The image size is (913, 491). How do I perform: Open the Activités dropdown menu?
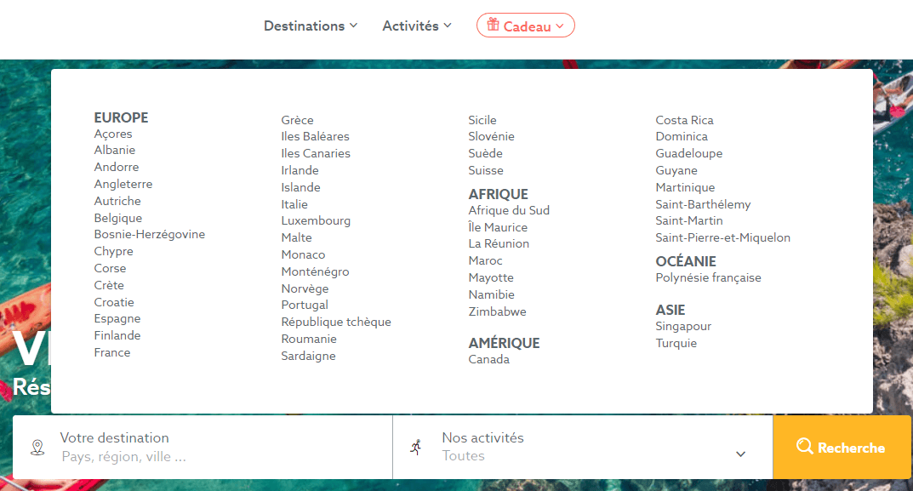pos(417,26)
